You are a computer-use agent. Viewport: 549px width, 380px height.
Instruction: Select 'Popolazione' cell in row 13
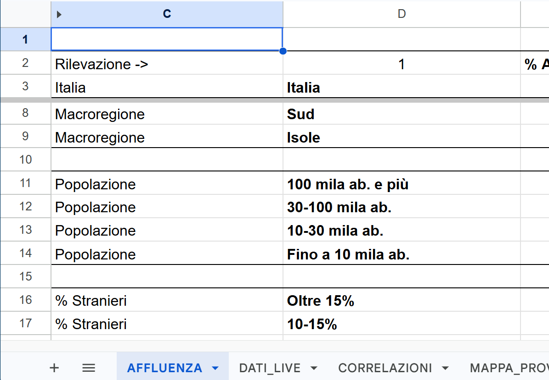point(167,230)
